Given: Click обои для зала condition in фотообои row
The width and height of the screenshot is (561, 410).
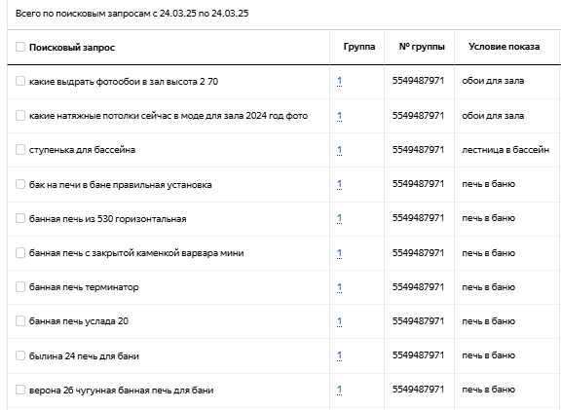Looking at the screenshot, I should click(493, 81).
